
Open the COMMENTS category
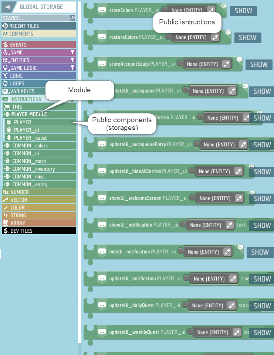(x=39, y=34)
